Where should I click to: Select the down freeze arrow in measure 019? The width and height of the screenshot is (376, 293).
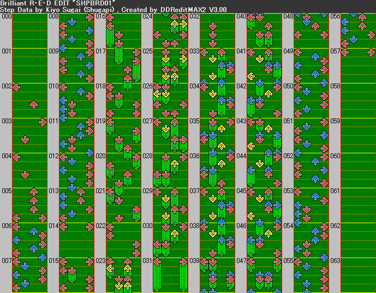coord(119,144)
